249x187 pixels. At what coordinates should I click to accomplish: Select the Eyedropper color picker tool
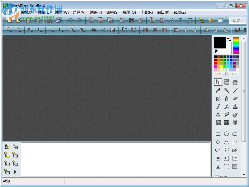pos(218,90)
